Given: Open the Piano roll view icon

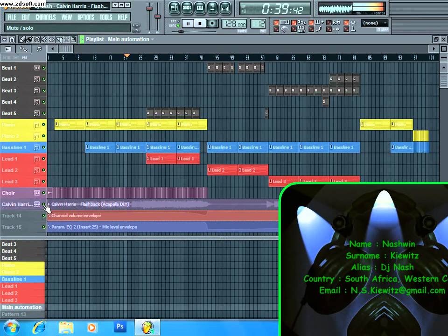Looking at the screenshot, I should click(200, 8).
